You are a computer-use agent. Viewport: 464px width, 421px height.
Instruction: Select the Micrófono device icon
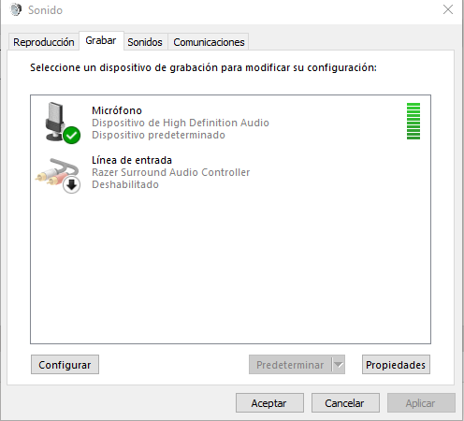(x=59, y=123)
